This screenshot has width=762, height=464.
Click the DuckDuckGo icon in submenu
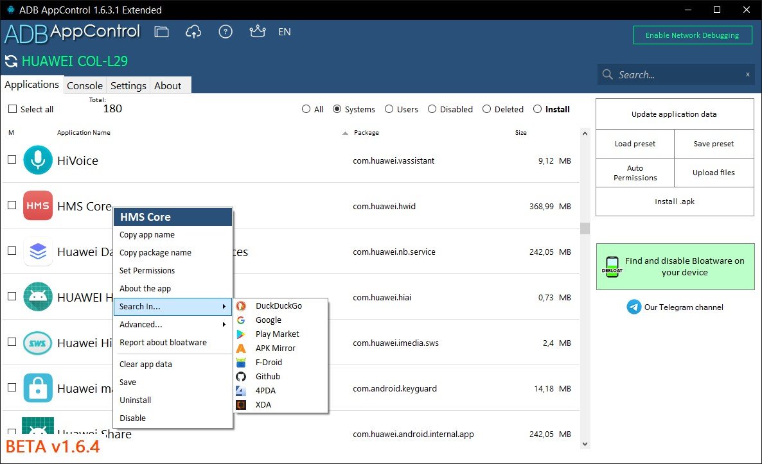[241, 305]
